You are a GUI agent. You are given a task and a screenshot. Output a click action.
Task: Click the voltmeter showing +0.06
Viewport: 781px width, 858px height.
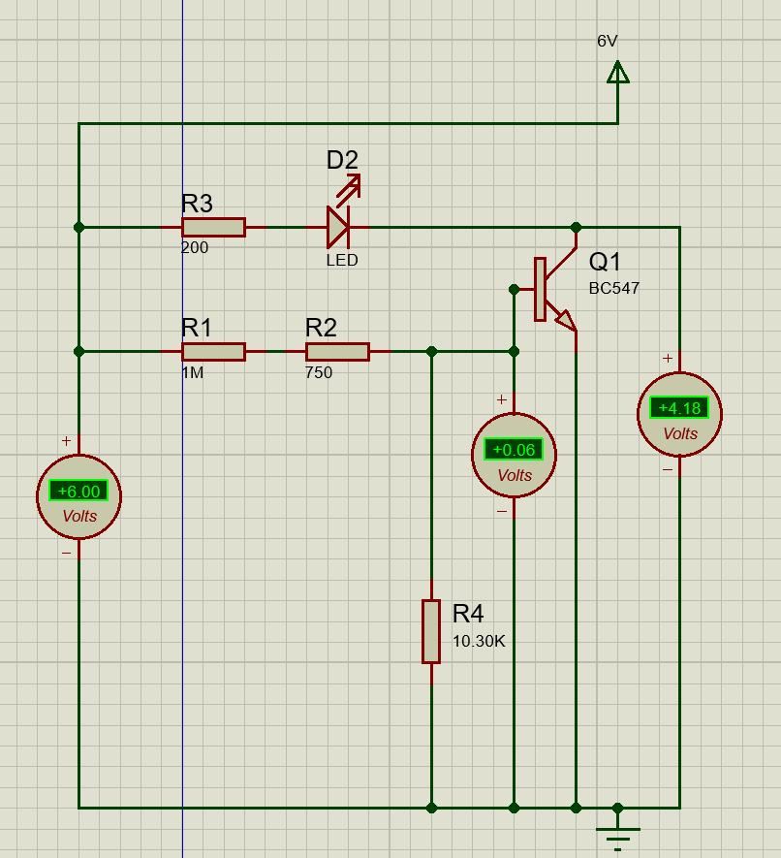click(514, 455)
